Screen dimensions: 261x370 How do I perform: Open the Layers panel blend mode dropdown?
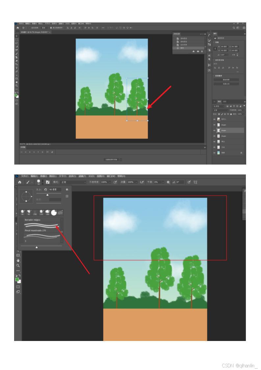click(x=221, y=110)
